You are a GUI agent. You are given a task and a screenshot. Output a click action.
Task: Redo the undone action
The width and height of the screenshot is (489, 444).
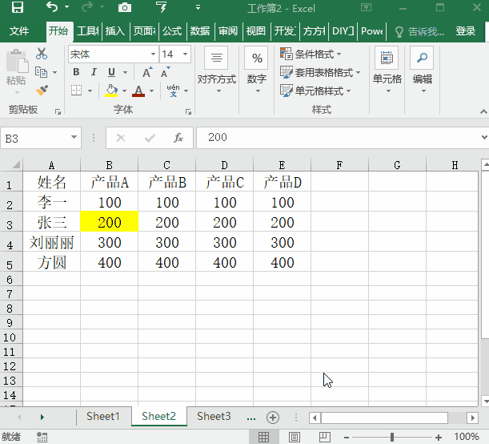point(87,7)
